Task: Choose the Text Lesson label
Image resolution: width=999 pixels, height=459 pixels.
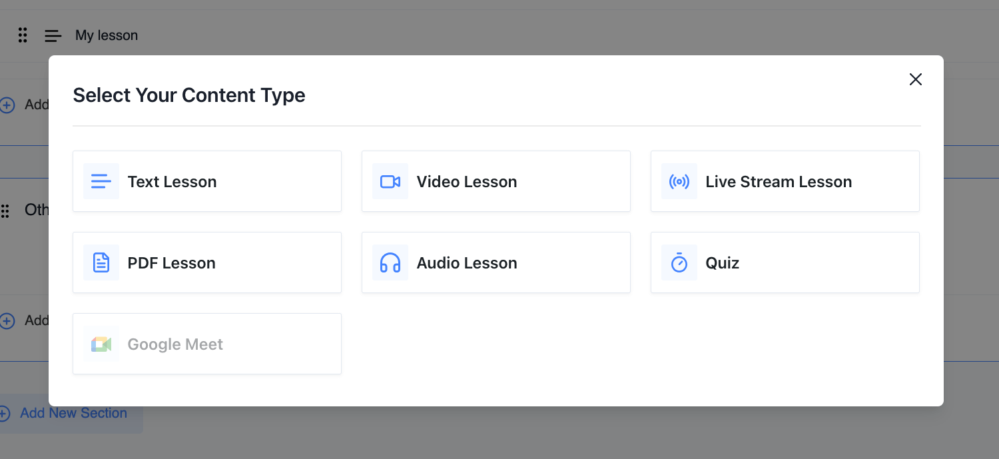Action: [x=172, y=182]
